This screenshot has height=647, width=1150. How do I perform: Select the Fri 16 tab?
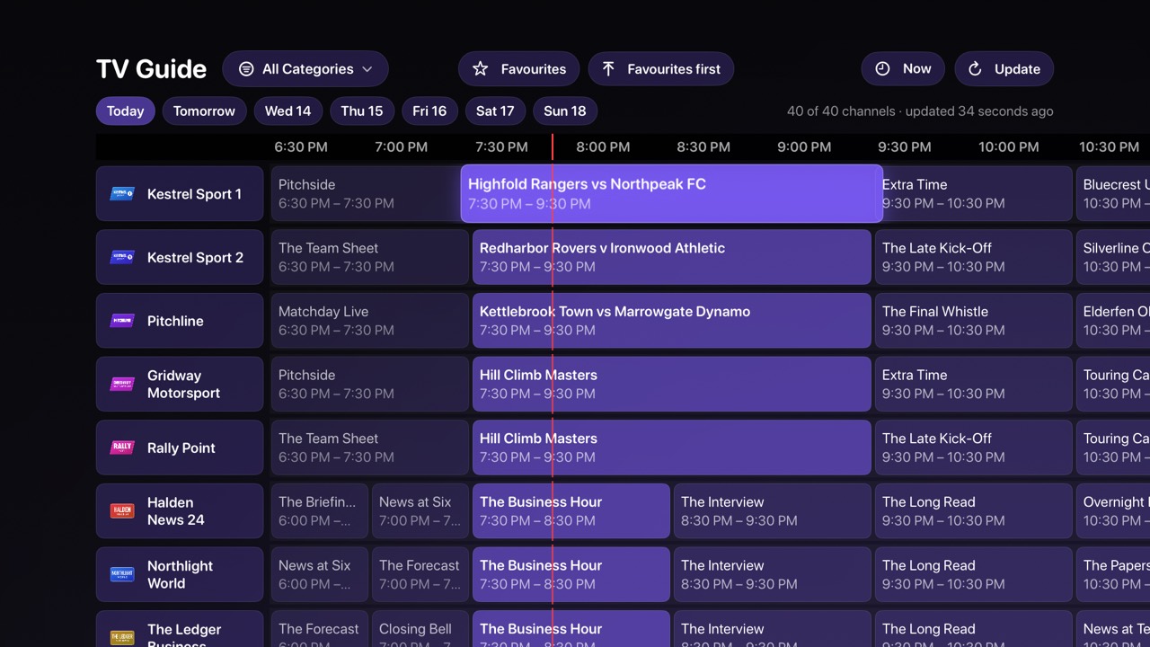pos(429,111)
